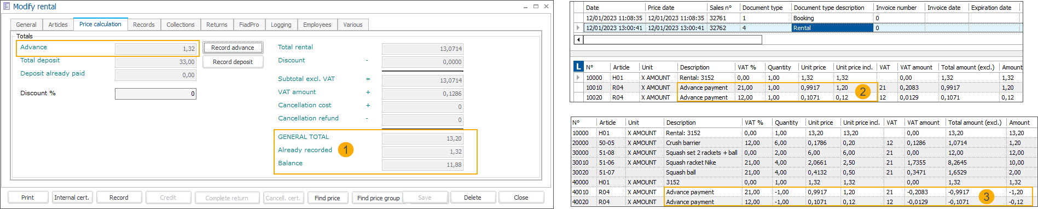
Task: Switch to the Logging tab
Action: (281, 25)
